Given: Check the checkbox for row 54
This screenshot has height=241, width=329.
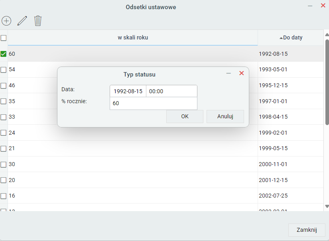Looking at the screenshot, I should (x=4, y=70).
